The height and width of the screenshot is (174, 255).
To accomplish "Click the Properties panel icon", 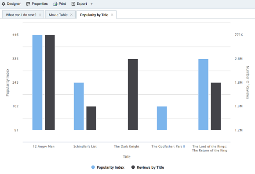I will 28,4.
